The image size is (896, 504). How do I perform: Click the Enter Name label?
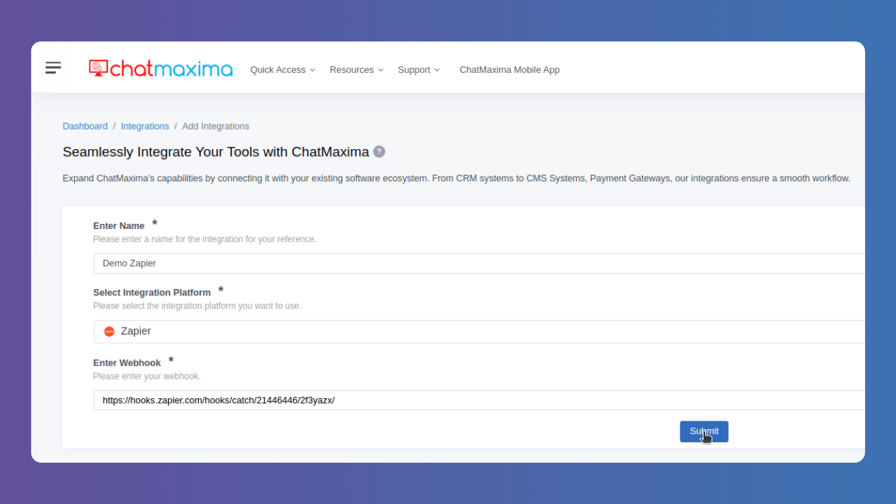point(119,226)
